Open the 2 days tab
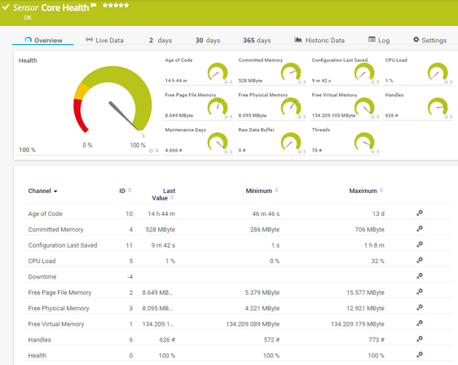The height and width of the screenshot is (365, 458). click(161, 40)
